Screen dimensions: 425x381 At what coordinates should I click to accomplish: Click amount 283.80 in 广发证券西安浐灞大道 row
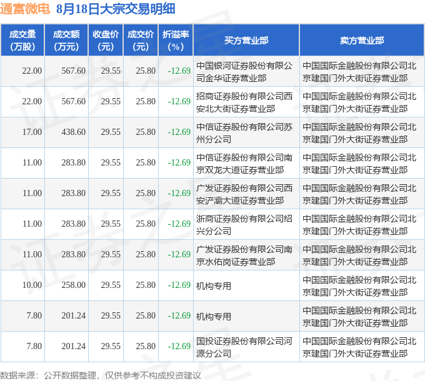pos(74,193)
